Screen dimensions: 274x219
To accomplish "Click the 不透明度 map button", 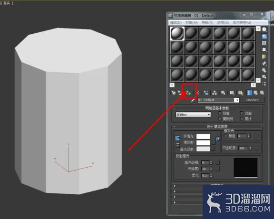I will click(257, 148).
